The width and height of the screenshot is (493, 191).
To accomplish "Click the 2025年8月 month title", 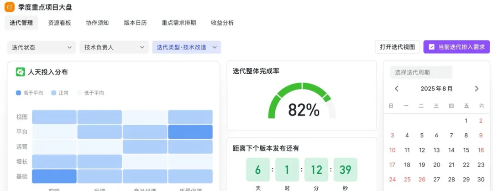I will point(437,89).
